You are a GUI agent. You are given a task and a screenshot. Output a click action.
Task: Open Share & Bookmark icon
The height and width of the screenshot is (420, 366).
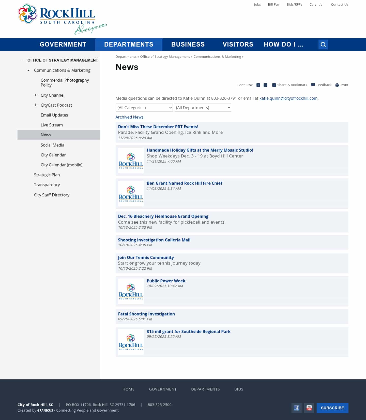[274, 85]
